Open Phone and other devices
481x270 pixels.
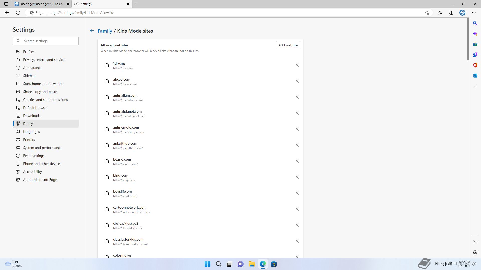46,164
